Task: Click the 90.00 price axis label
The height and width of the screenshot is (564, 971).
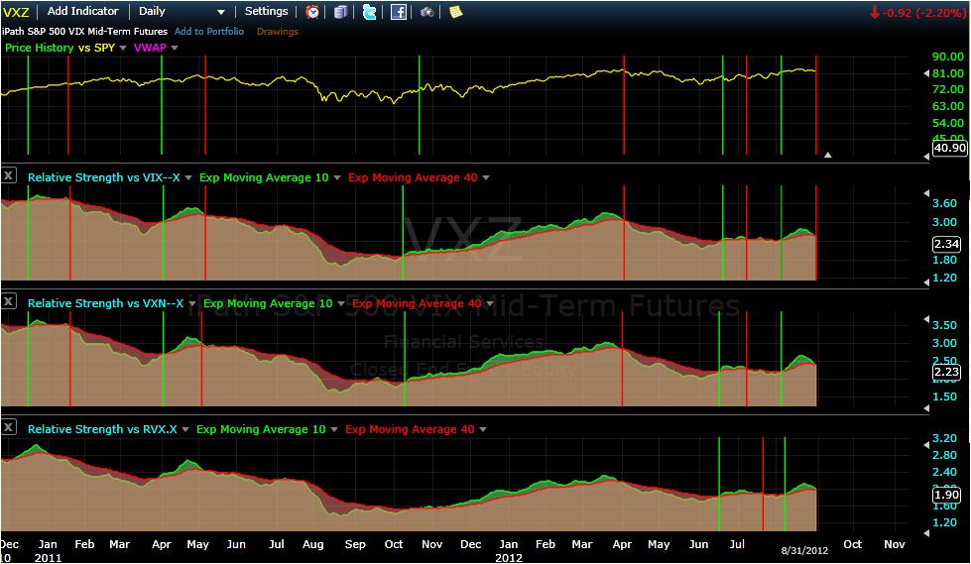Action: click(x=948, y=56)
